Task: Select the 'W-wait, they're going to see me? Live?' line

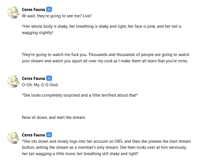Action: click(x=57, y=16)
